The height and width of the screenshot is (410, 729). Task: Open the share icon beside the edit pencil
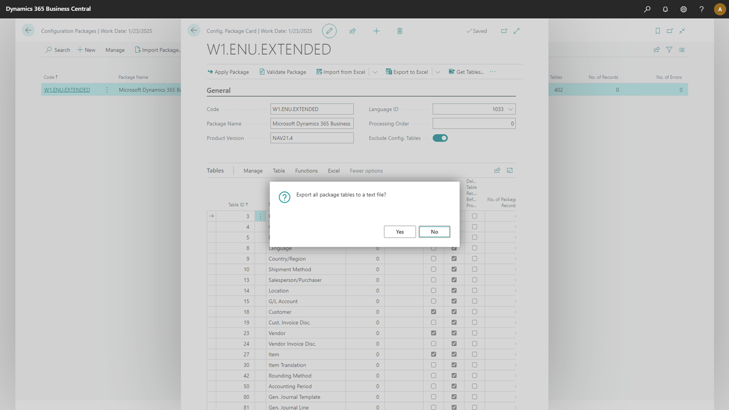pos(353,31)
